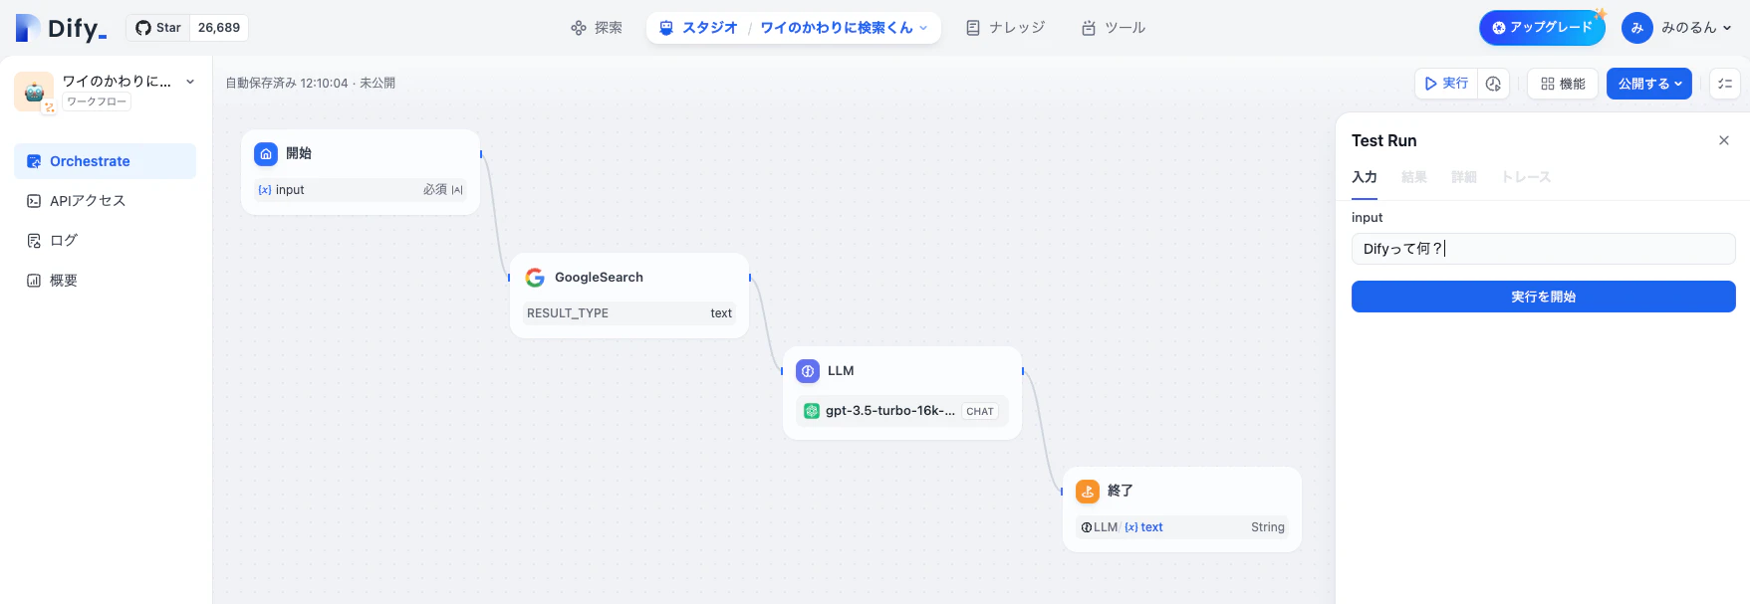1750x604 pixels.
Task: Click RESULT_TYPE row in GoogleSearch node
Action: click(x=629, y=313)
